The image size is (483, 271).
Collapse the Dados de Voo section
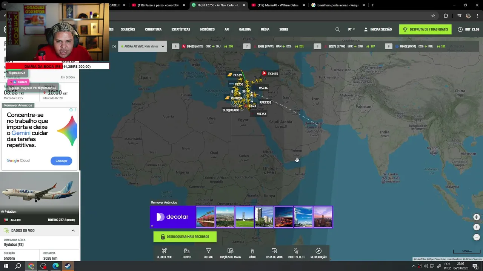pos(73,230)
